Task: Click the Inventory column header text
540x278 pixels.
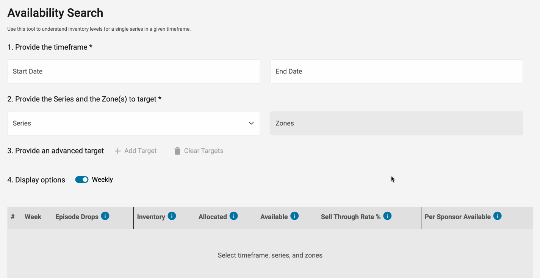Action: (x=151, y=217)
